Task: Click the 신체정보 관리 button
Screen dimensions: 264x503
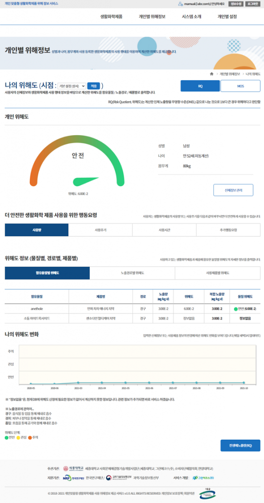Action: click(233, 190)
